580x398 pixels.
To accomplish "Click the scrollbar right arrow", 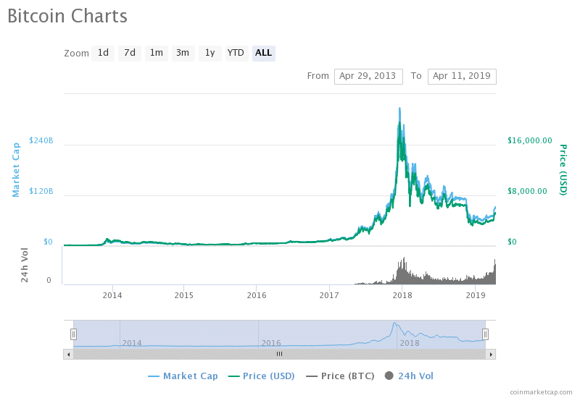I will [x=491, y=355].
